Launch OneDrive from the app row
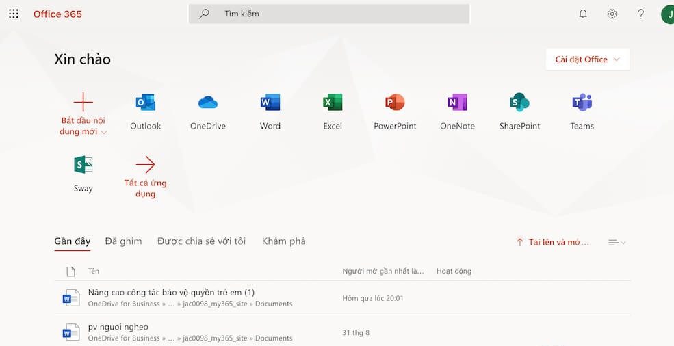The height and width of the screenshot is (346, 674). (207, 103)
